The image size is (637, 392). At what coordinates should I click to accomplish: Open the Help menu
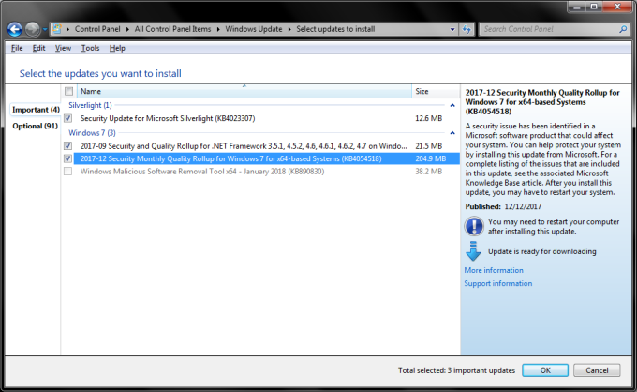117,48
